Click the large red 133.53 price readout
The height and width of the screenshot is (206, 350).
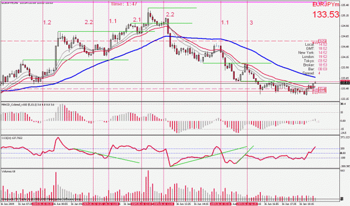(326, 15)
